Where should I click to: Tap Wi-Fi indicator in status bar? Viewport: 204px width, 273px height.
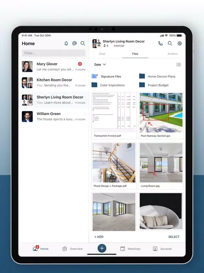point(166,36)
